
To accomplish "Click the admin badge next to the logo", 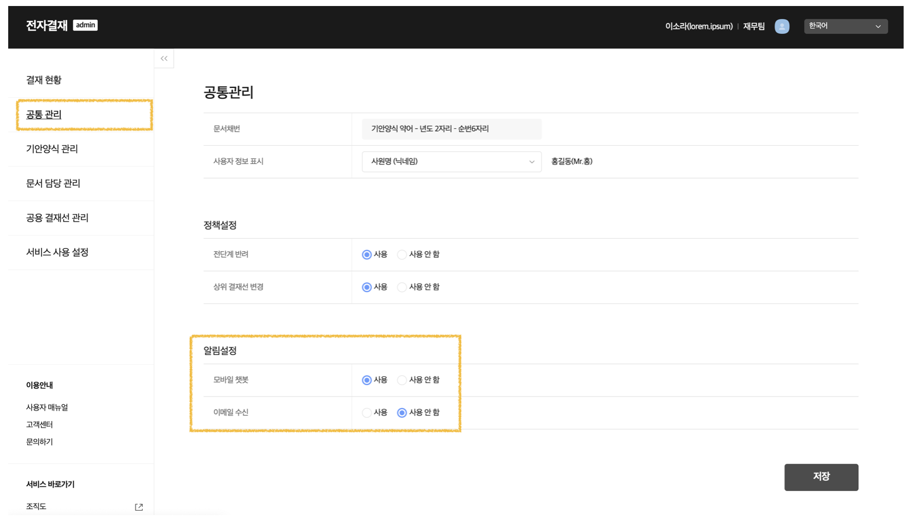I will [85, 25].
